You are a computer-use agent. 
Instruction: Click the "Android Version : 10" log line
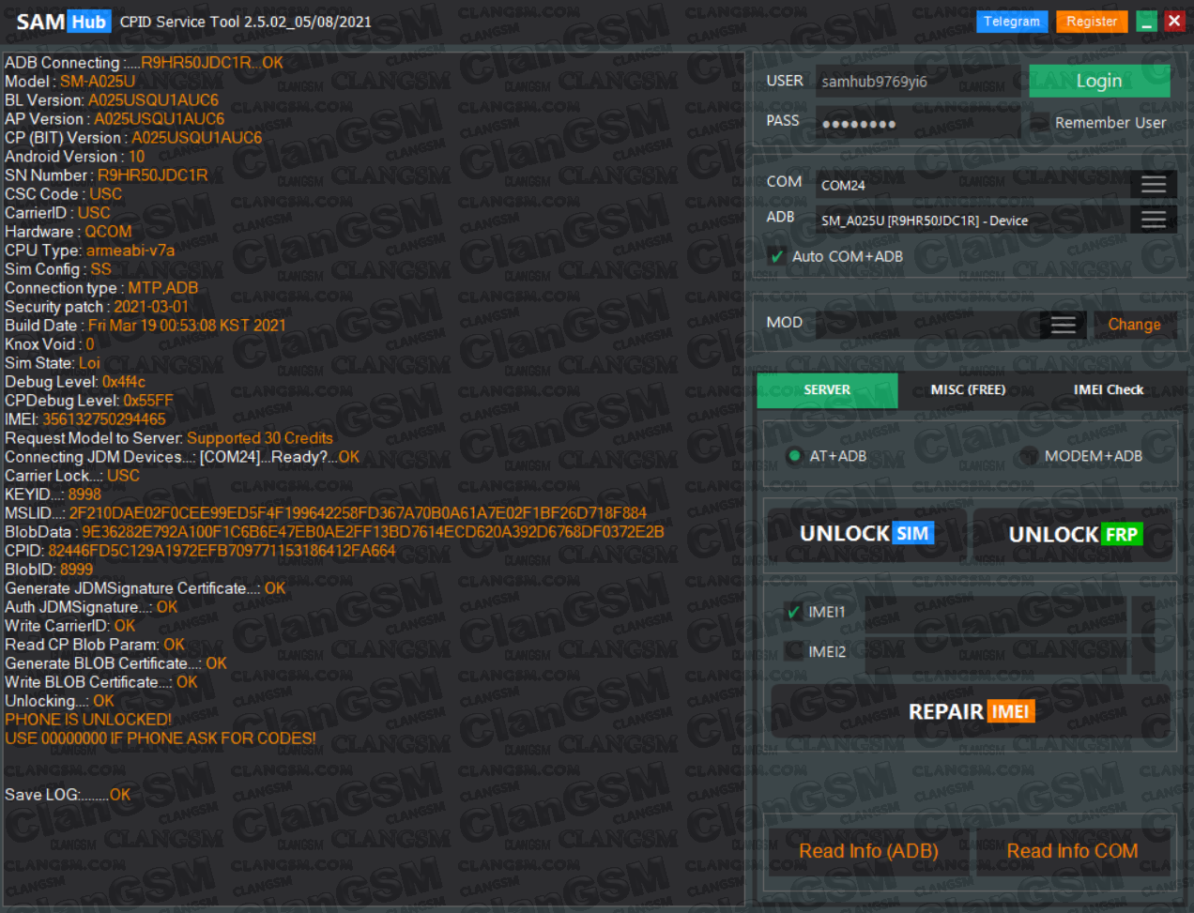click(x=75, y=157)
